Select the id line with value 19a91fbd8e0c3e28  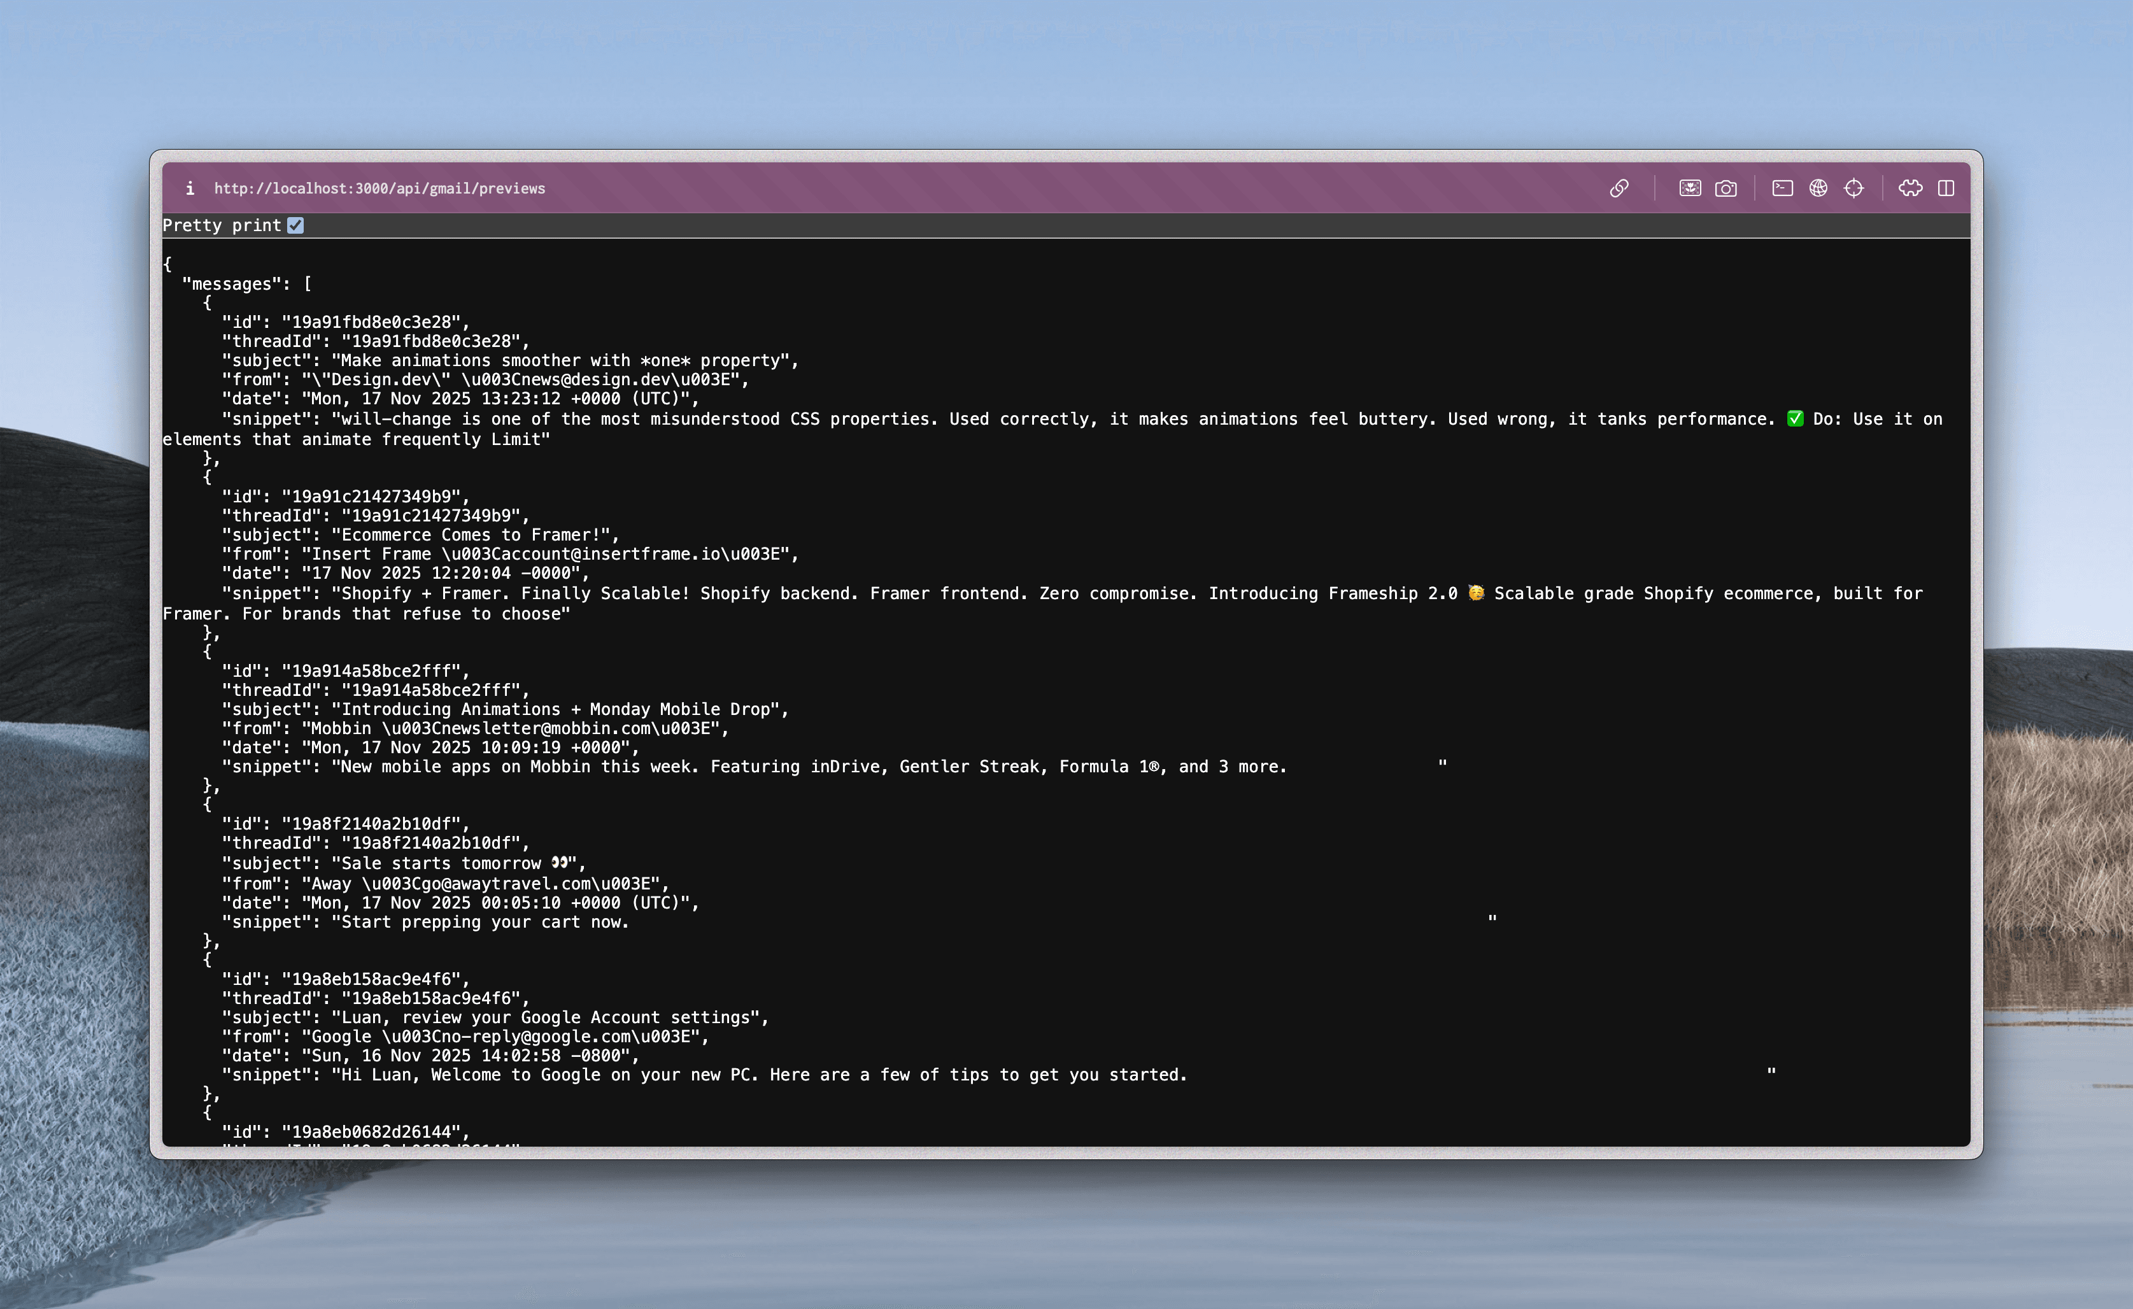pos(345,322)
